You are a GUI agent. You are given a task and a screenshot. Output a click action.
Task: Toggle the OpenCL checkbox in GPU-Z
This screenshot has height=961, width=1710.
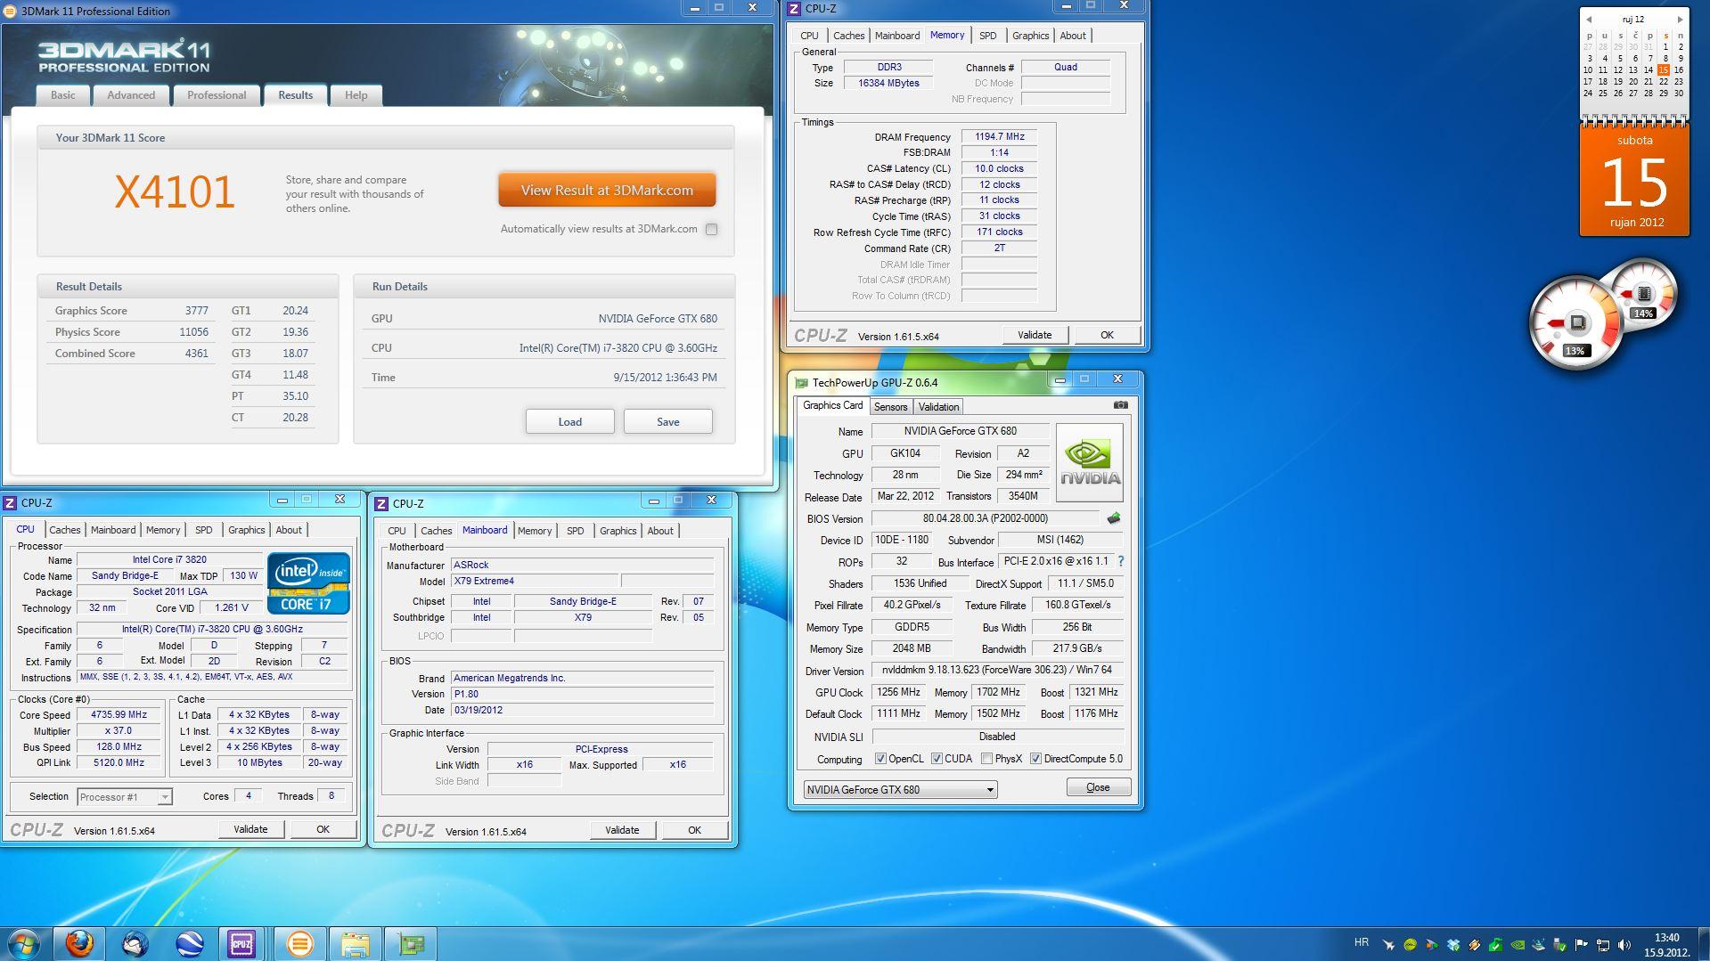point(880,759)
